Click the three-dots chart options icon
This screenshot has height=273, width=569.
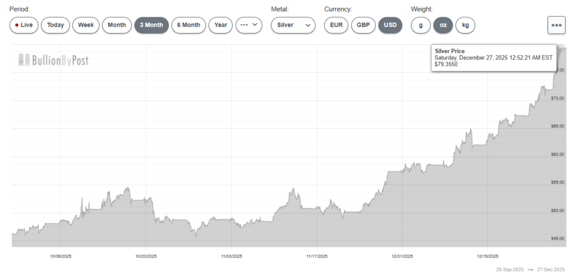pos(556,25)
